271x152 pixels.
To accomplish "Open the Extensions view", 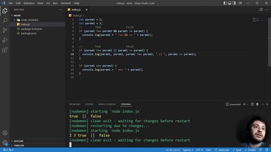I will click(5, 50).
